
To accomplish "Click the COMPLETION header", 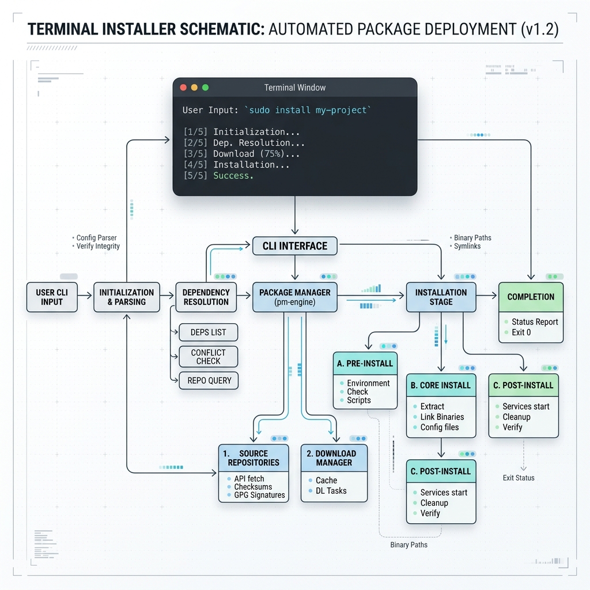I will coord(531,297).
